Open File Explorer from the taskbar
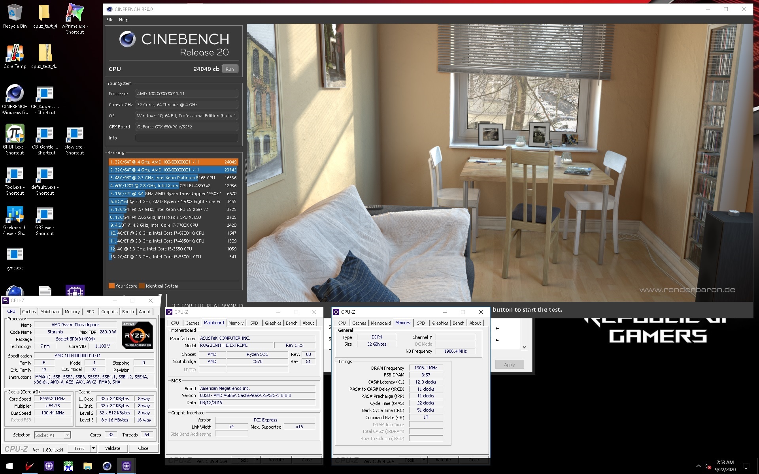Viewport: 759px width, 474px height. [x=87, y=466]
